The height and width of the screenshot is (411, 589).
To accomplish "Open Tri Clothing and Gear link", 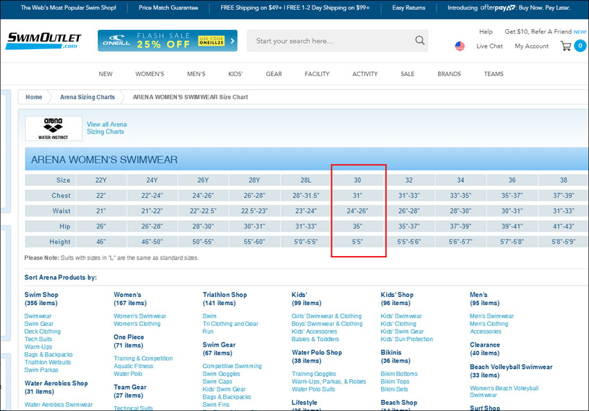I will tap(231, 324).
